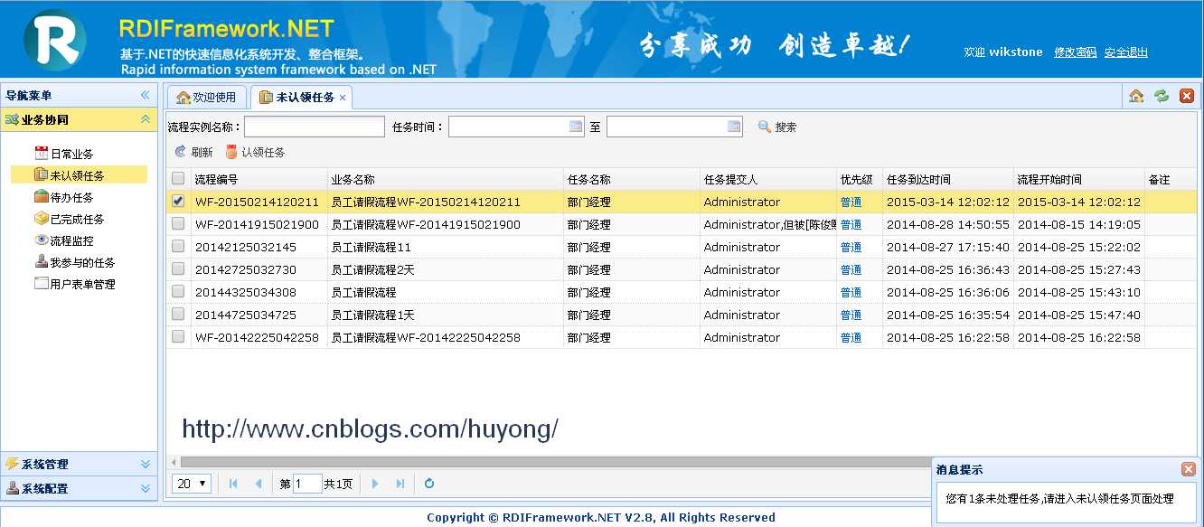Open the page size dropdown showing 20
The height and width of the screenshot is (527, 1204).
point(192,484)
